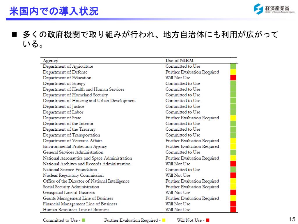Click National Aeronautics and Space Administration
Viewport: 298px width, 224px height.
[87, 158]
